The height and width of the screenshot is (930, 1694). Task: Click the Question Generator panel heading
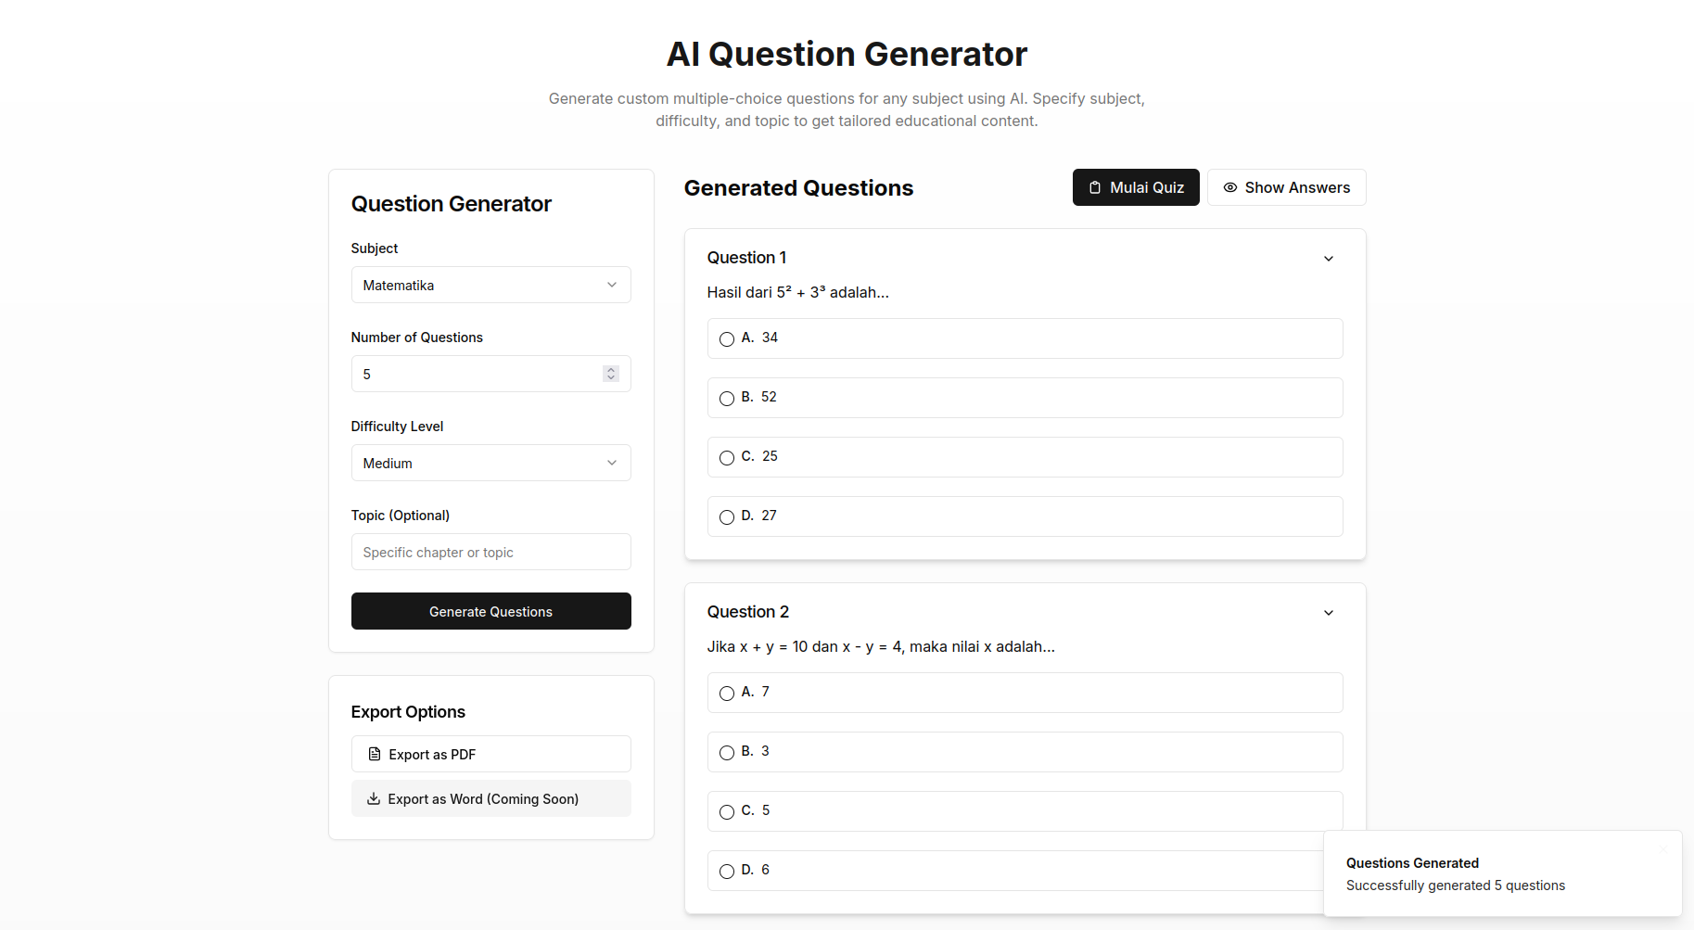pos(451,204)
